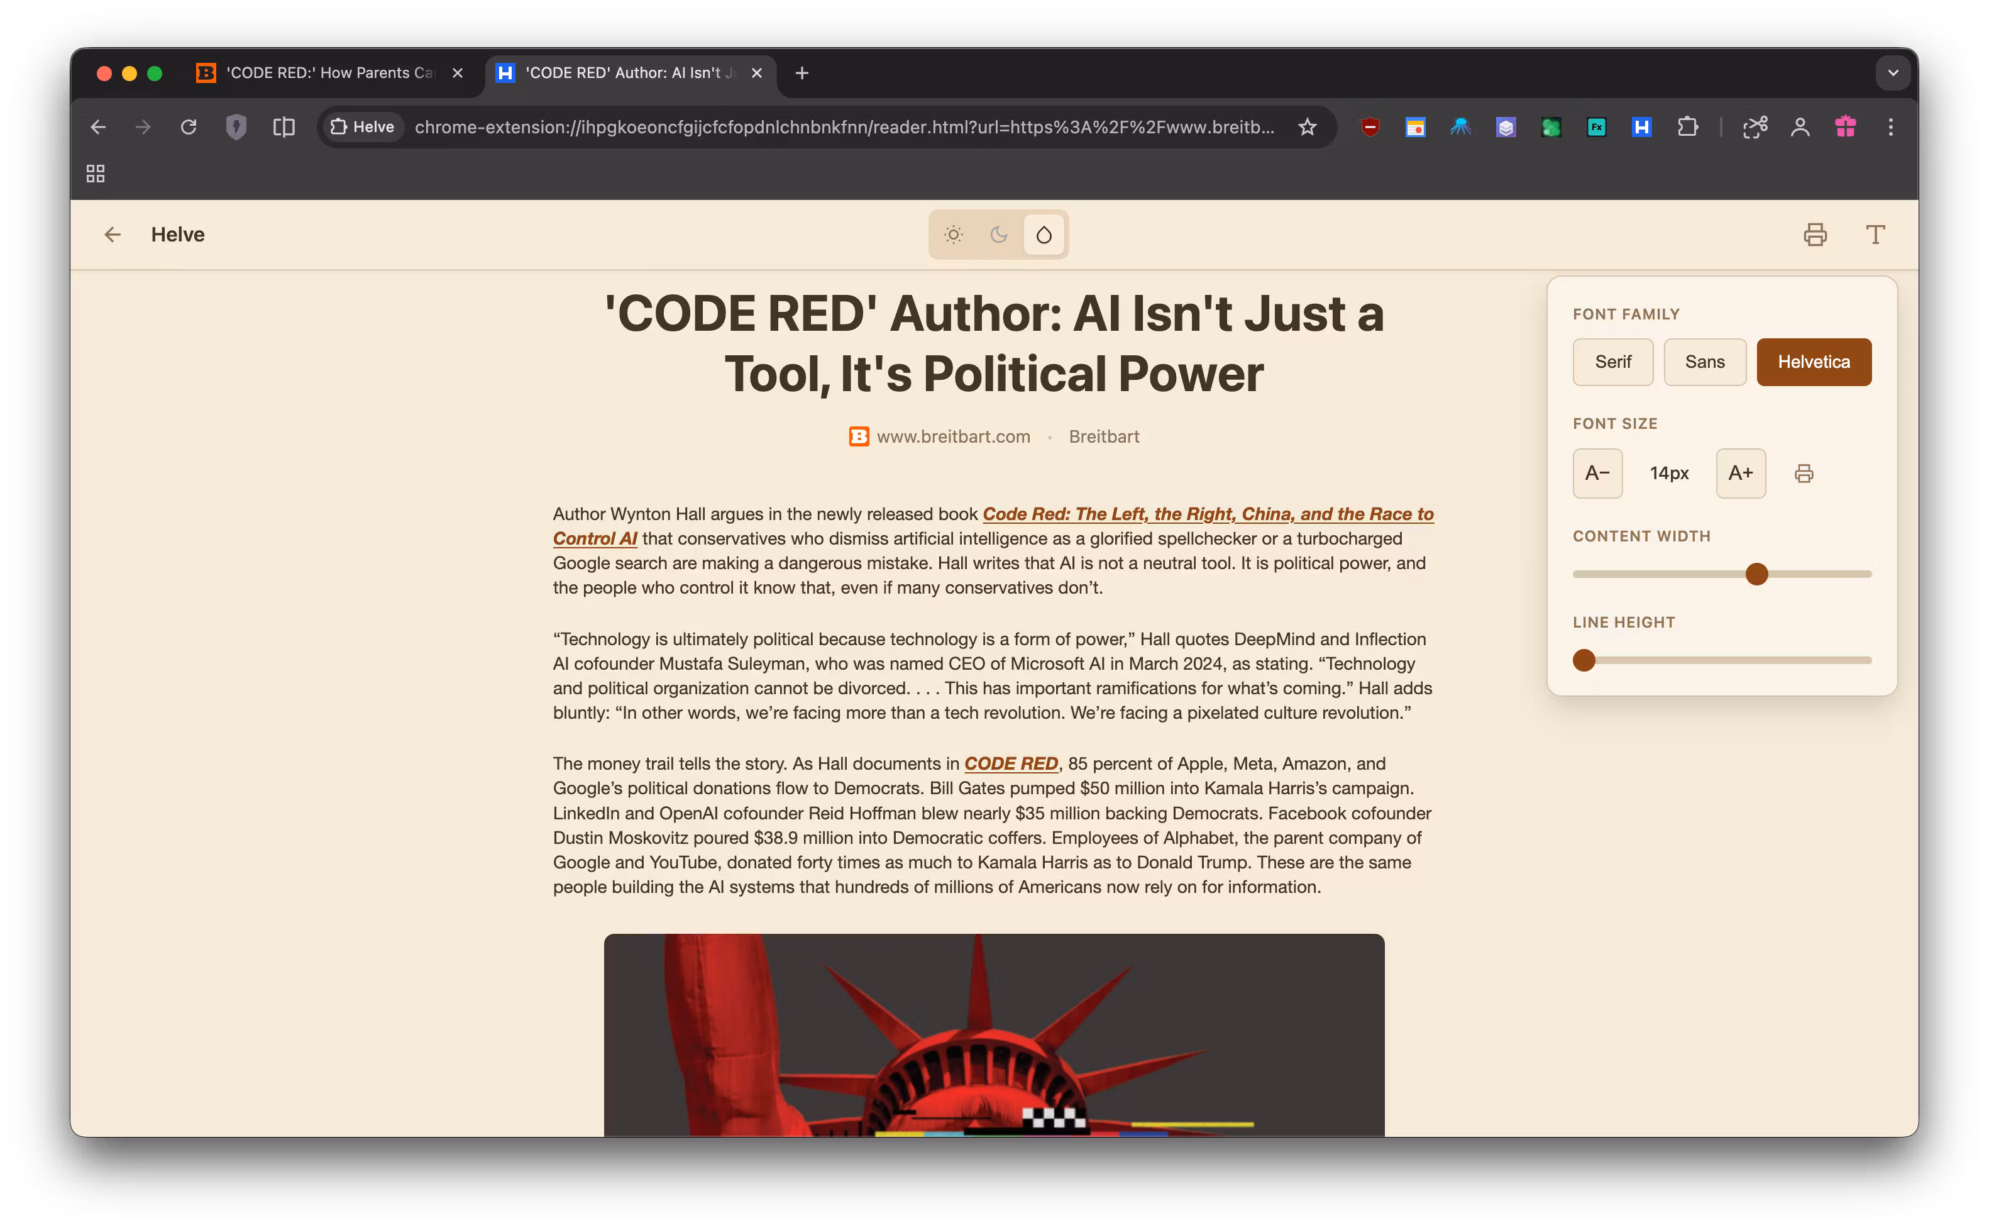Choose the Sans font family
This screenshot has height=1230, width=1989.
(1704, 362)
